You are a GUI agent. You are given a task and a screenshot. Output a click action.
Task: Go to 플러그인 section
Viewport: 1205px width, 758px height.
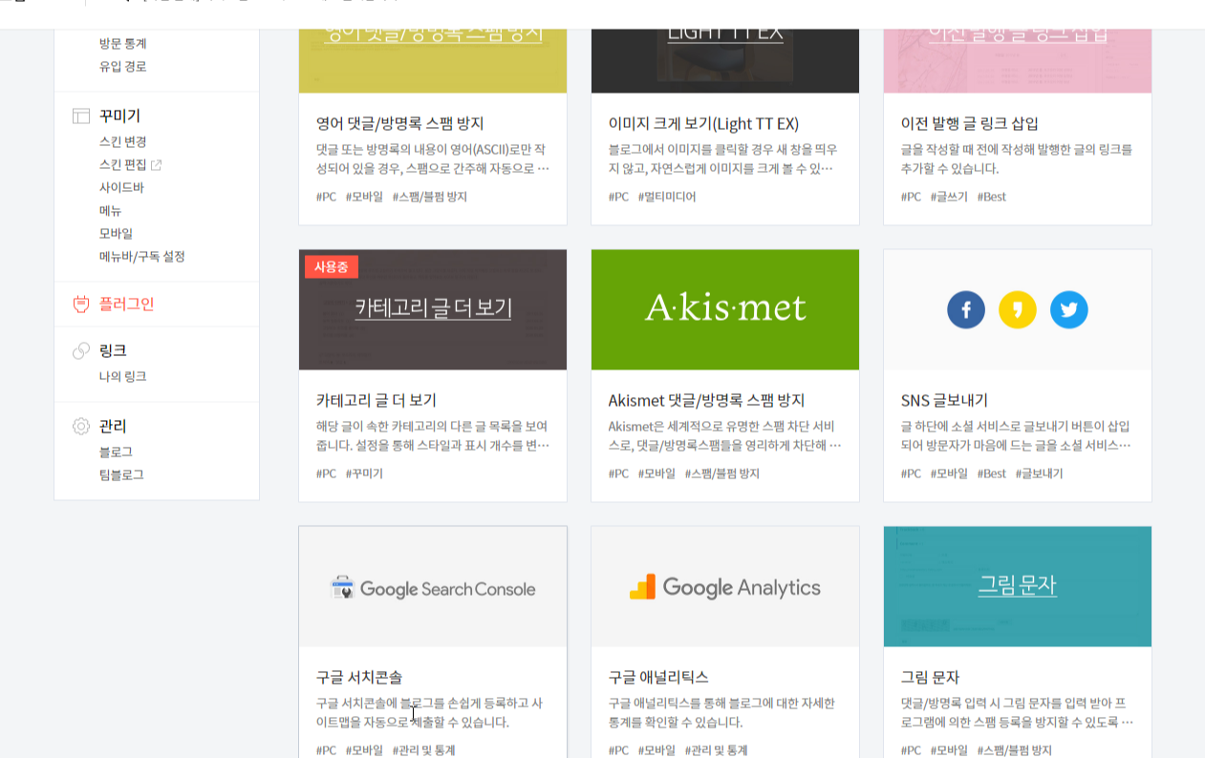click(126, 304)
